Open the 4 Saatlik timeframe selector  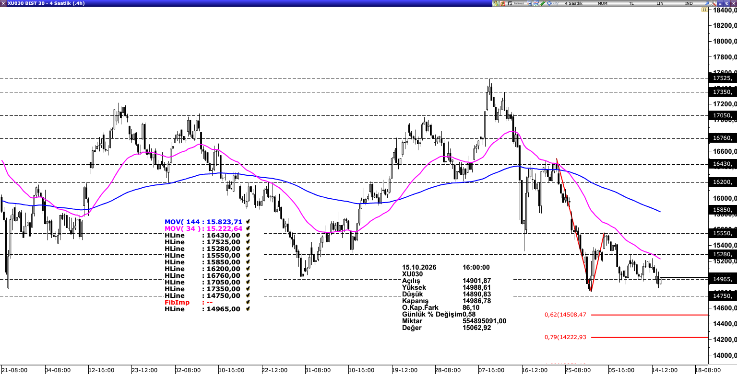[573, 3]
